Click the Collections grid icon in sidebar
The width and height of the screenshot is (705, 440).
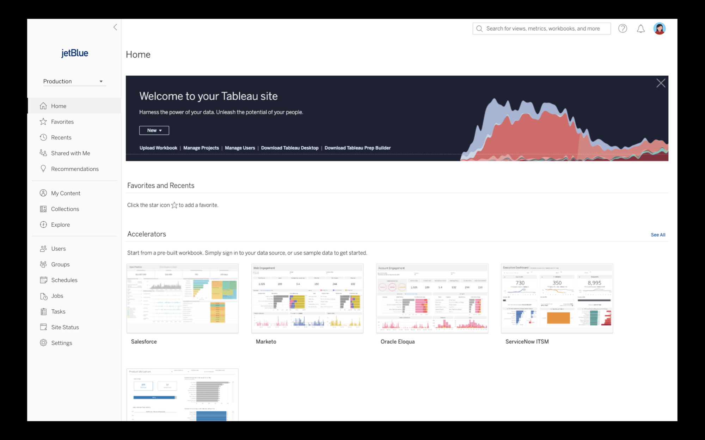point(44,208)
